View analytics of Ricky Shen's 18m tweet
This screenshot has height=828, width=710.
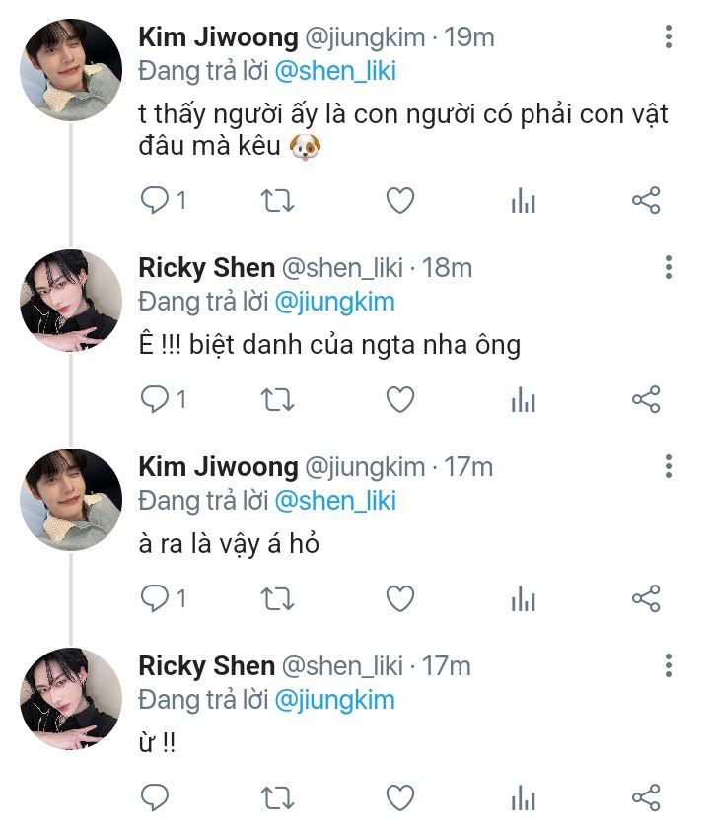523,400
